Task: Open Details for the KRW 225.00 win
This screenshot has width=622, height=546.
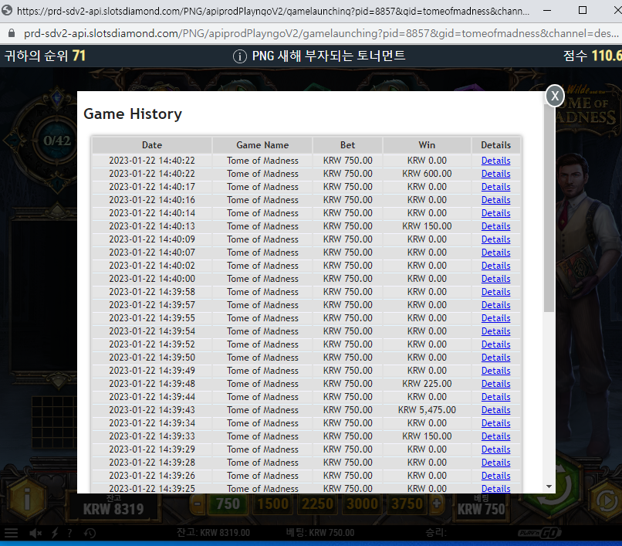Action: tap(495, 384)
